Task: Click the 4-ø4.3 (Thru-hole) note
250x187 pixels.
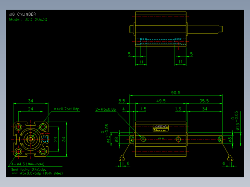Action: (x=28, y=164)
